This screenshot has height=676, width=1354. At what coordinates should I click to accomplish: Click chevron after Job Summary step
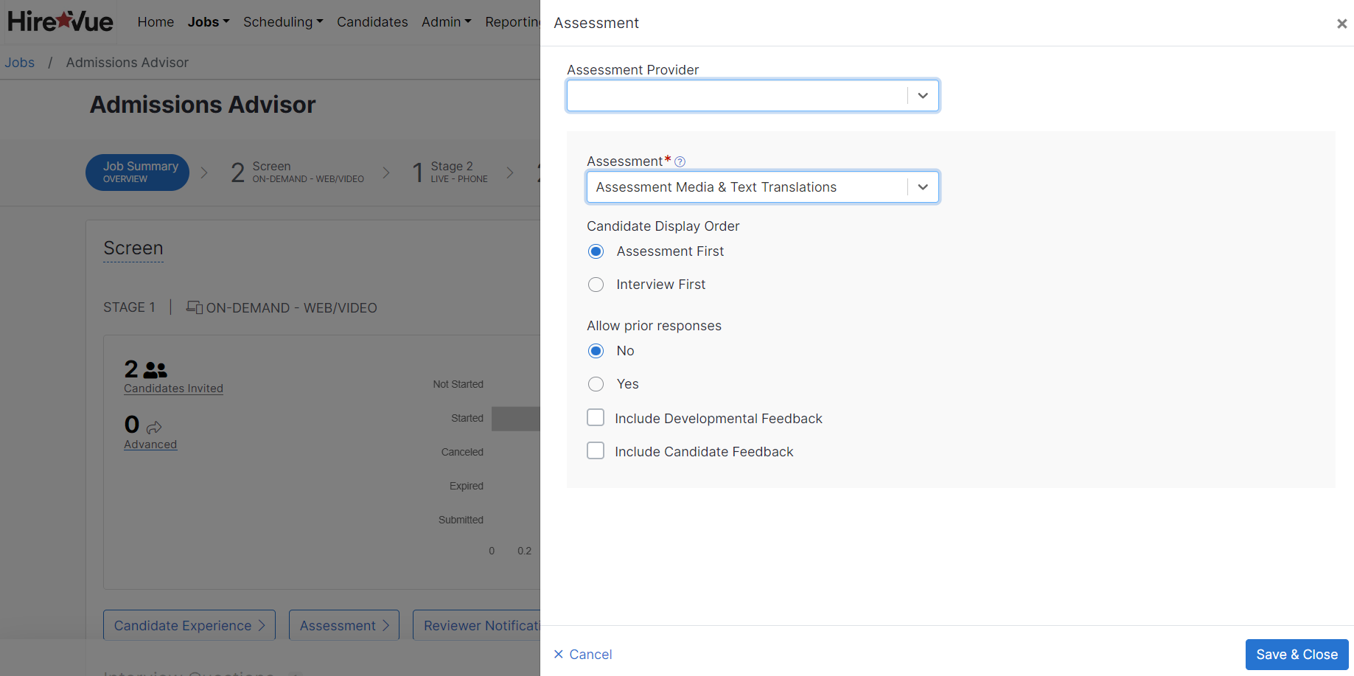point(204,173)
